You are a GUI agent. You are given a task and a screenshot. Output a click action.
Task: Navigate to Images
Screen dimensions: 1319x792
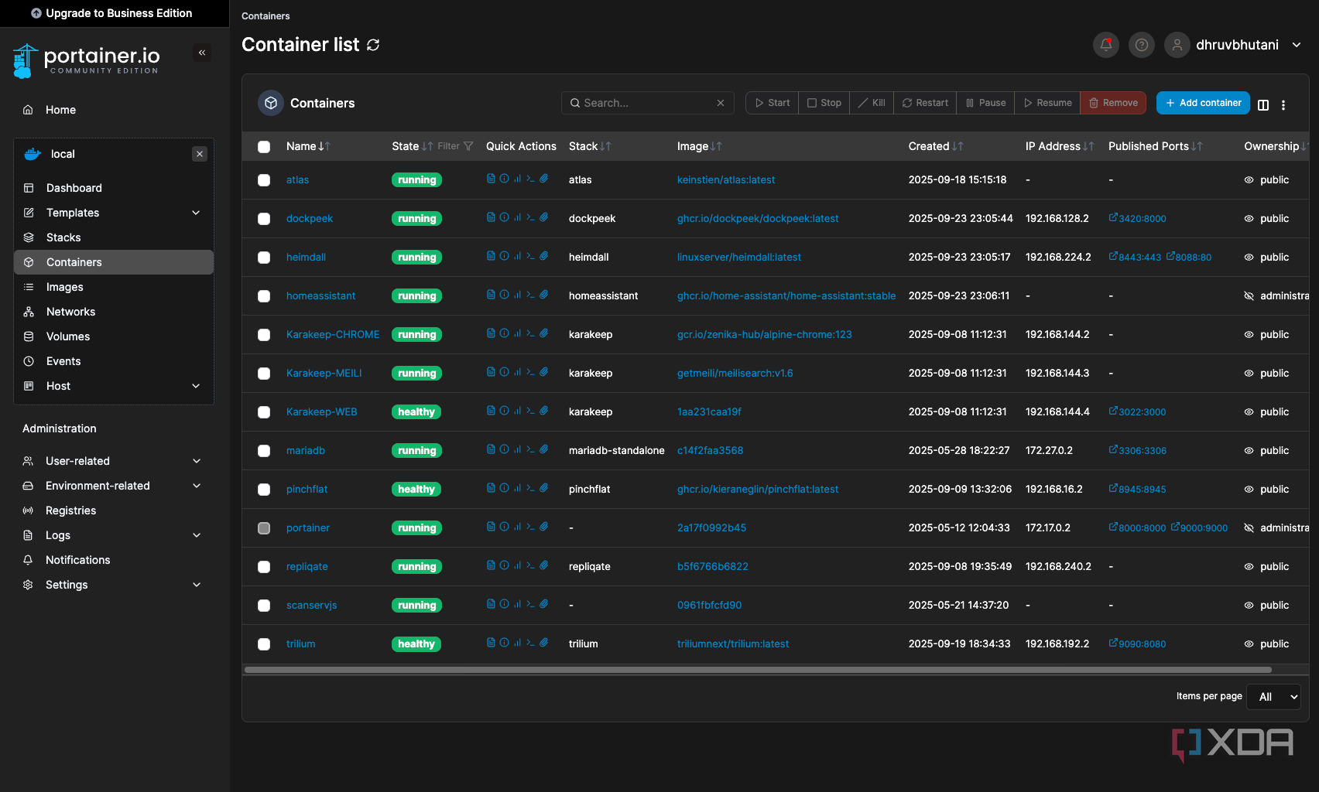(x=114, y=287)
